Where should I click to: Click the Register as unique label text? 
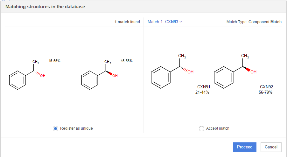(76, 128)
